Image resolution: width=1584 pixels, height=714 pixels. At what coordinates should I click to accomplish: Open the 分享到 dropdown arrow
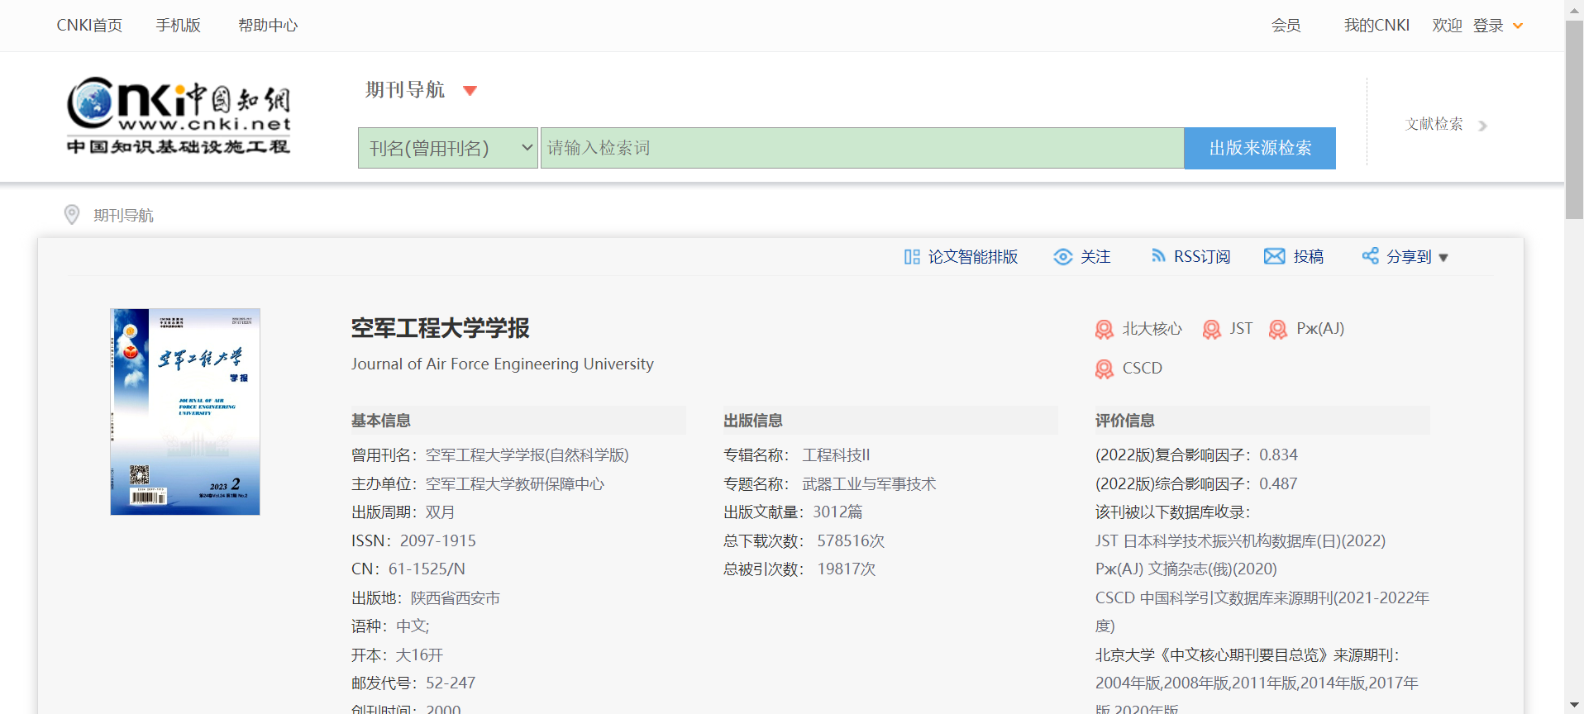(x=1443, y=258)
